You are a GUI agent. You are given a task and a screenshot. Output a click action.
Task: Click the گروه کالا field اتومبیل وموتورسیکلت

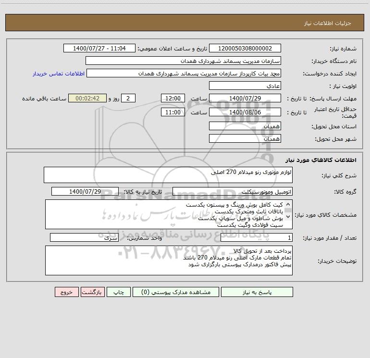pyautogui.click(x=233, y=191)
